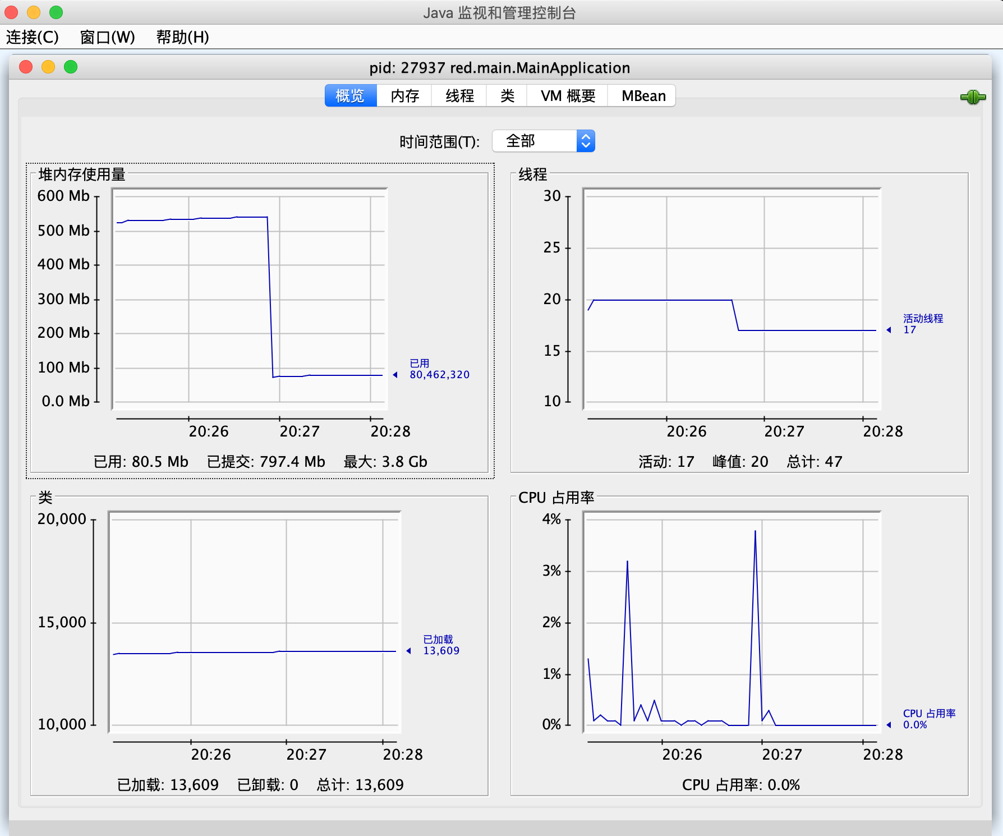Viewport: 1003px width, 836px height.
Task: Click the blue dropdown arrow next to 全部
Action: [586, 141]
